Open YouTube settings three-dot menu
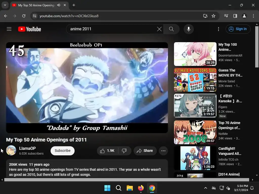The width and height of the screenshot is (259, 194). click(x=218, y=29)
